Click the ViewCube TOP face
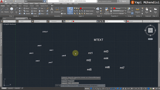This screenshot has width=160, height=90. [150, 30]
